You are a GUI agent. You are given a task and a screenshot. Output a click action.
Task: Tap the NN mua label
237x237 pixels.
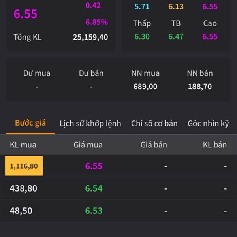(145, 73)
